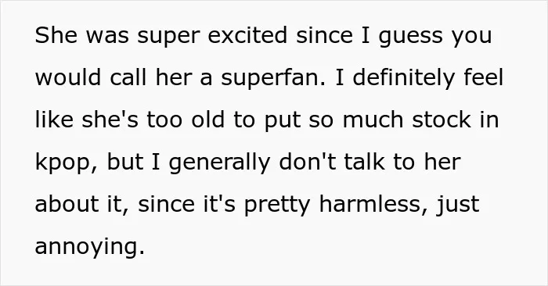Click the word "pretty" in the fifth line
The height and width of the screenshot is (286, 548).
(277, 206)
